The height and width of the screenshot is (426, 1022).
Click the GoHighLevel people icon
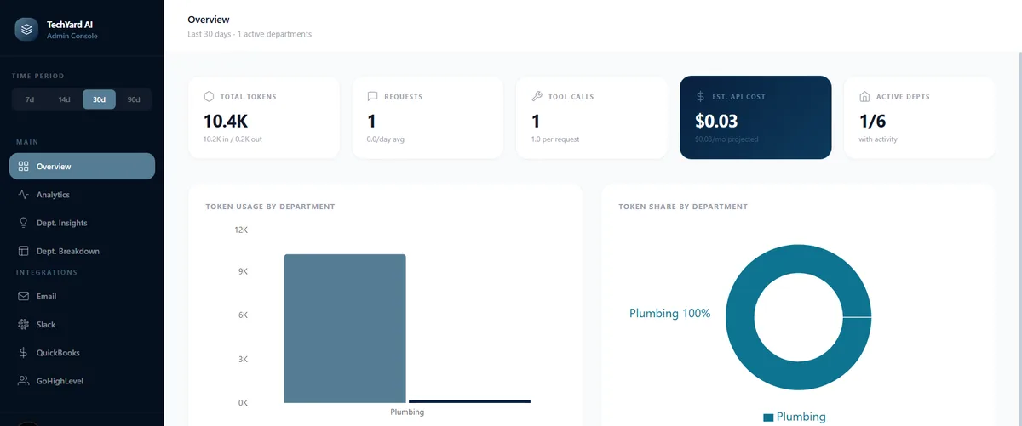click(24, 381)
